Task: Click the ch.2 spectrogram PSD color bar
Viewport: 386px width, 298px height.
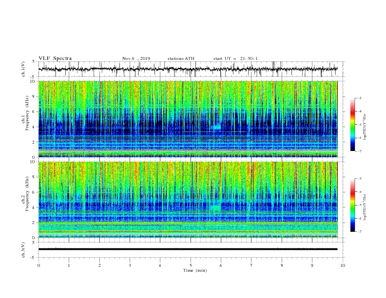Action: pos(353,205)
